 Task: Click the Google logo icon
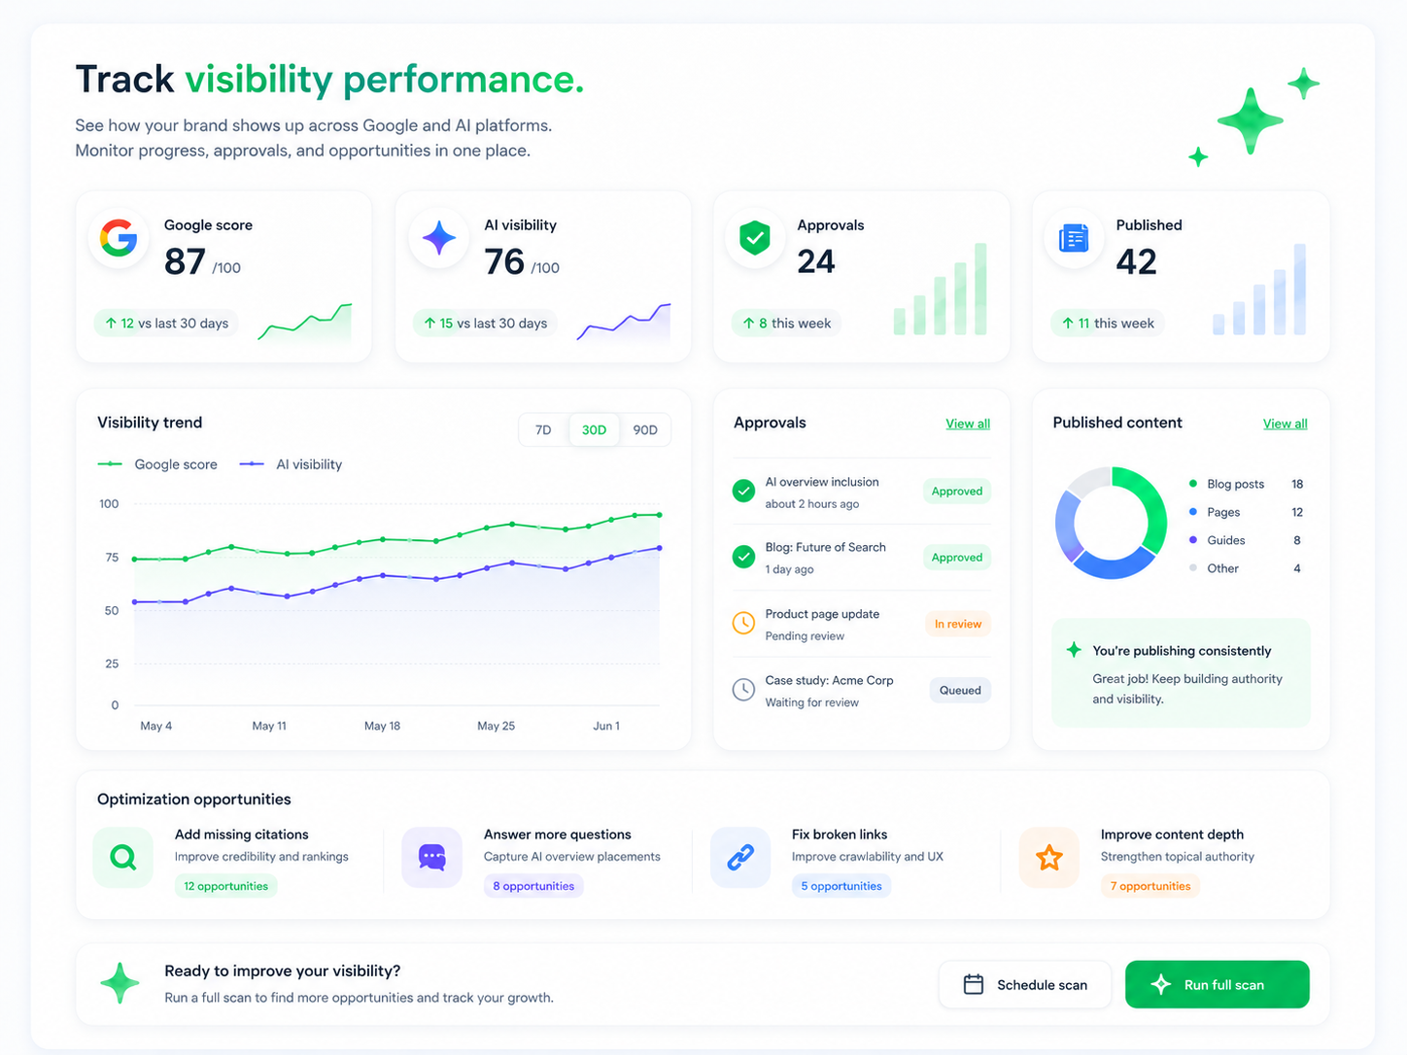[x=119, y=238]
